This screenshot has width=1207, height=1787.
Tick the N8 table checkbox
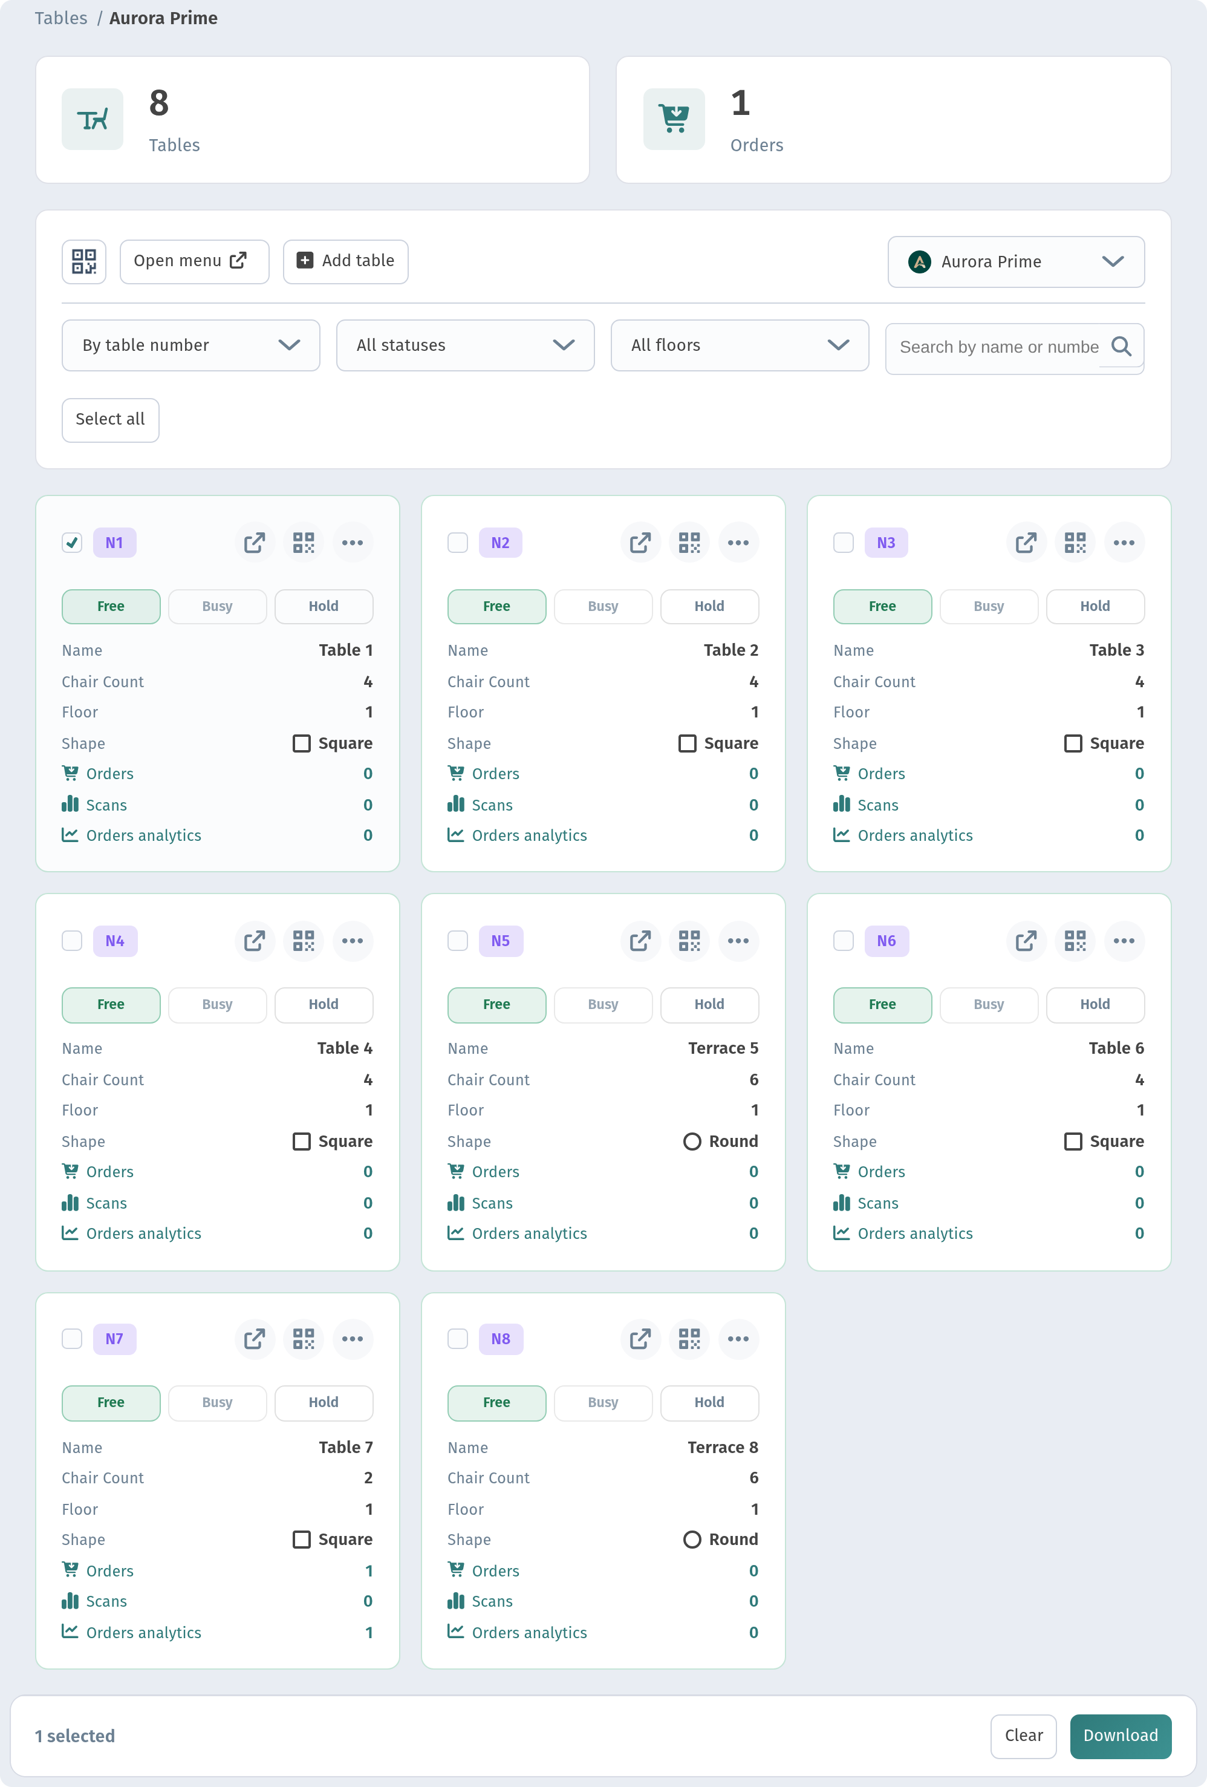tap(458, 1339)
